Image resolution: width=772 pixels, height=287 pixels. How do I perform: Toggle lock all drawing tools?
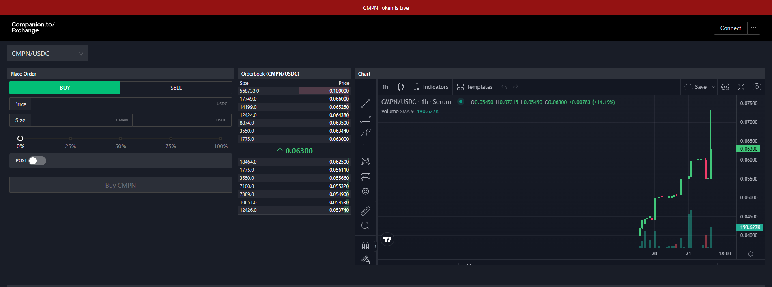click(365, 260)
